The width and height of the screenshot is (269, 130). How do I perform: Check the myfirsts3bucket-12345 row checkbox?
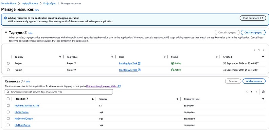8,105
